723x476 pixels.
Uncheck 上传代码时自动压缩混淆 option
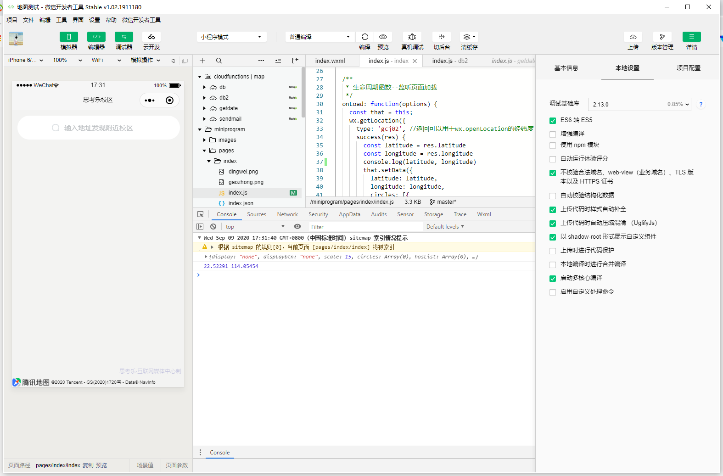(553, 224)
